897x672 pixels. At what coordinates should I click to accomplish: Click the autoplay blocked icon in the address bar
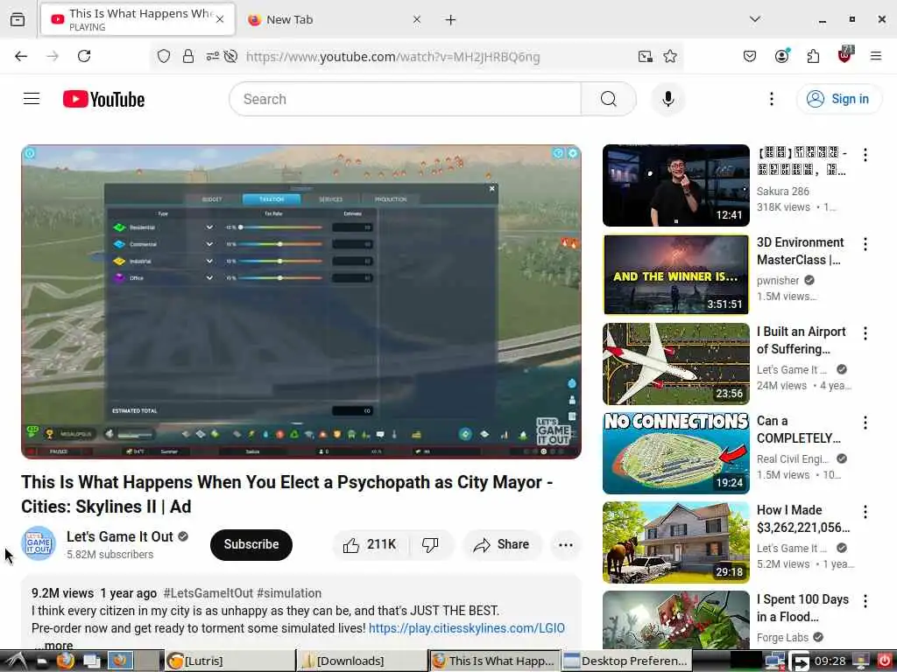click(230, 56)
